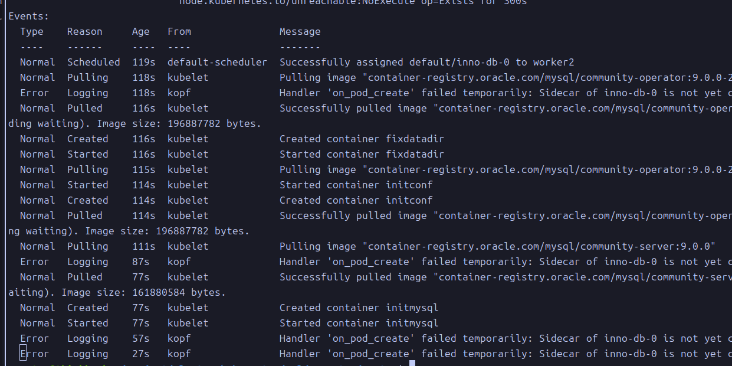Image resolution: width=732 pixels, height=366 pixels.
Task: Click "Image size: 161880584 bytes" text
Action: (x=143, y=293)
